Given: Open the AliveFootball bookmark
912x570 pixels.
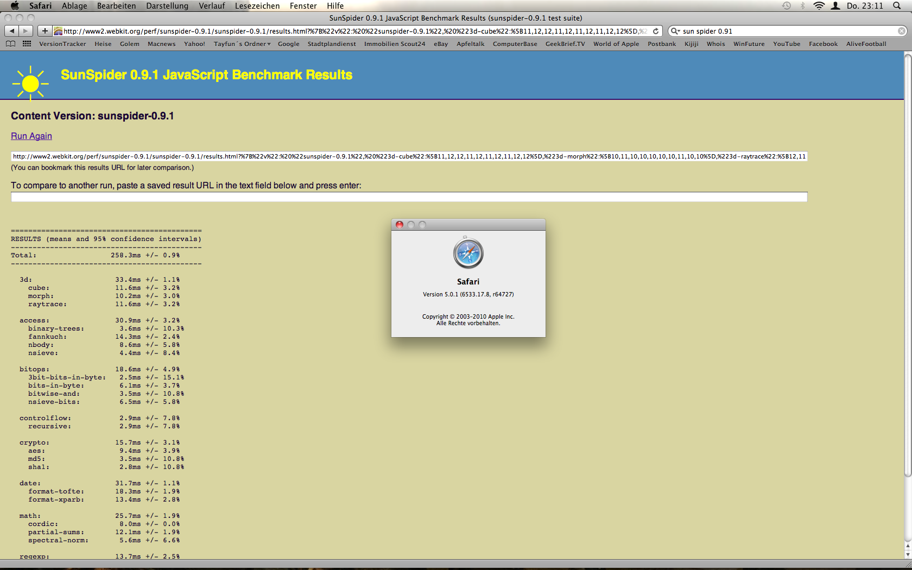Looking at the screenshot, I should point(866,44).
